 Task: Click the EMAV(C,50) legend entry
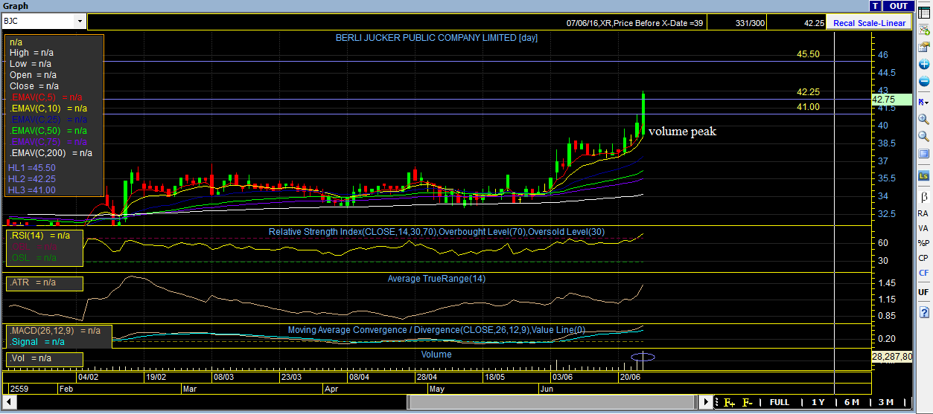pos(48,131)
